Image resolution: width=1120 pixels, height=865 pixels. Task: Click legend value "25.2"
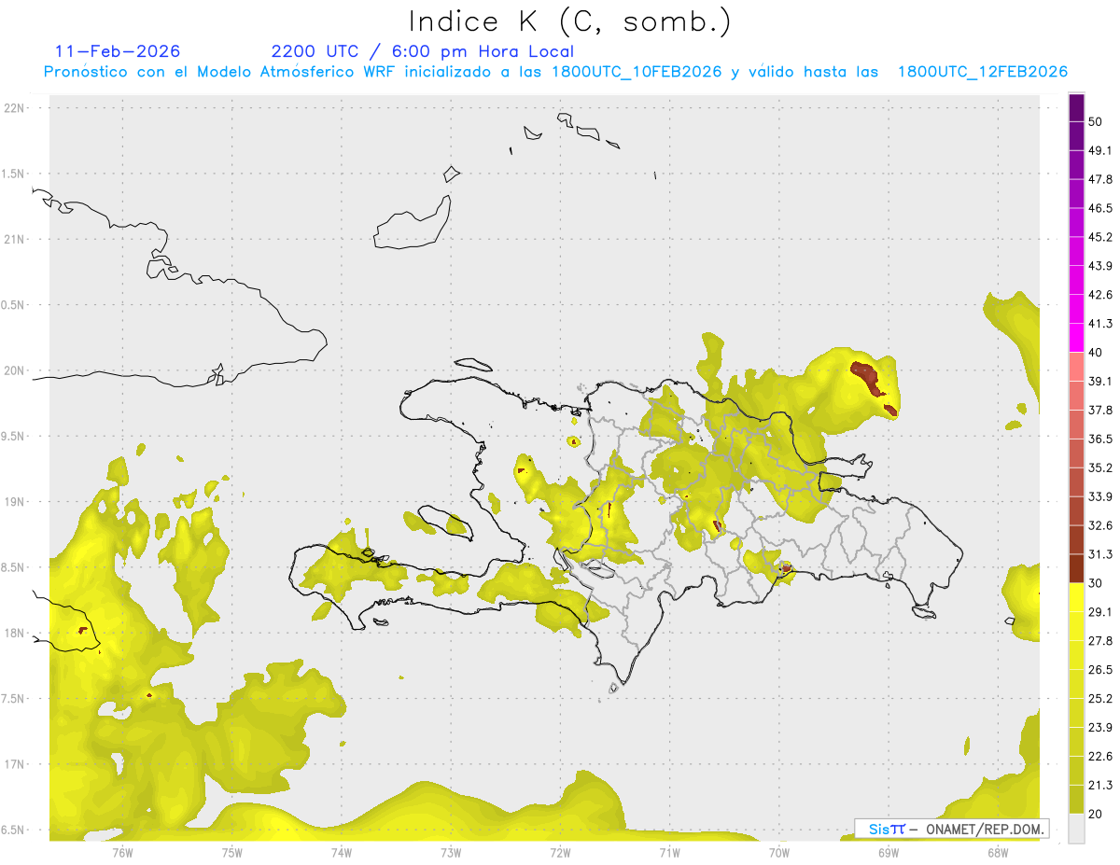1100,699
